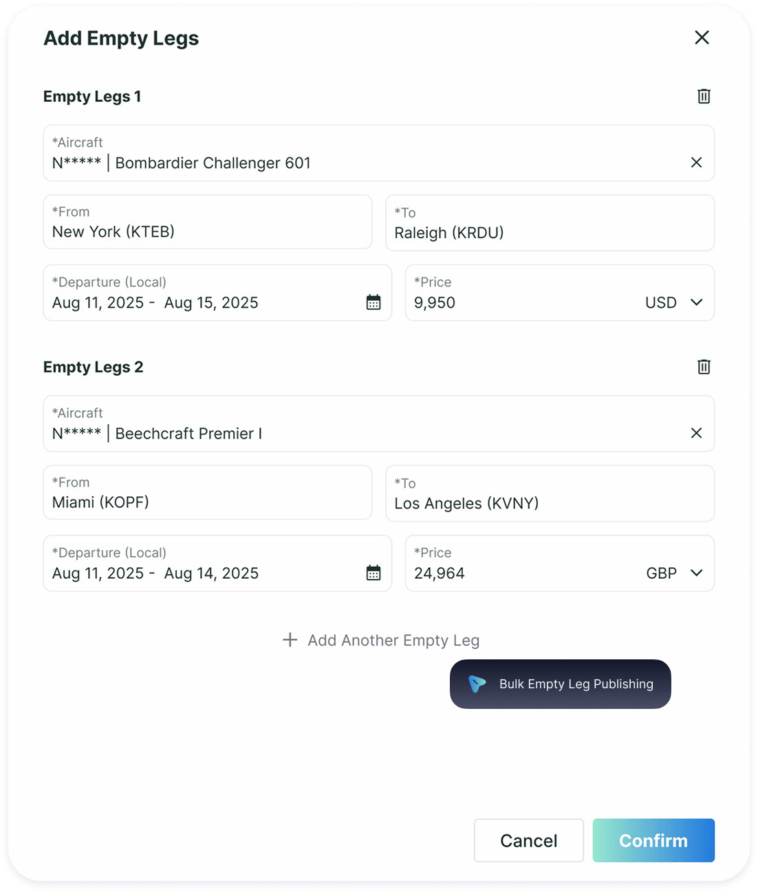
Task: Clear the Beechcraft Premier I aircraft selection
Action: coord(696,434)
